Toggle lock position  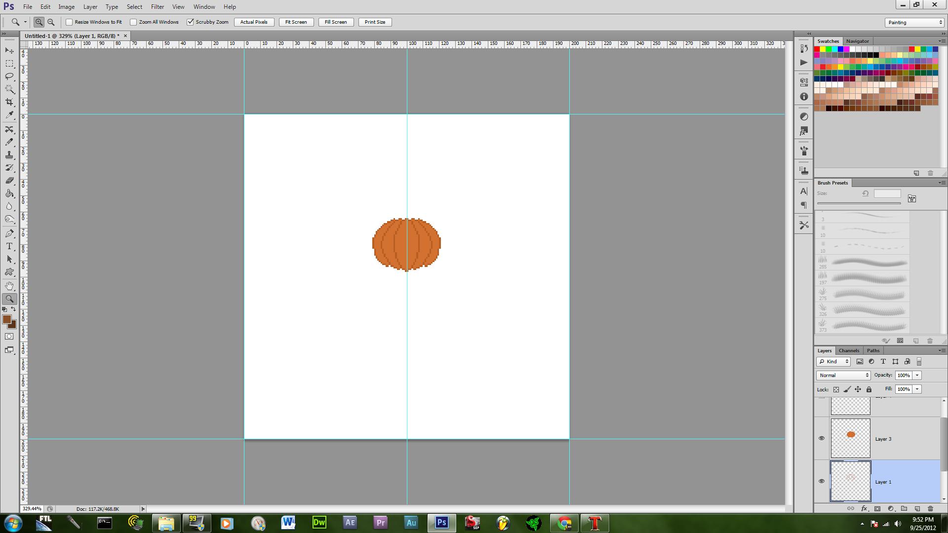(858, 389)
